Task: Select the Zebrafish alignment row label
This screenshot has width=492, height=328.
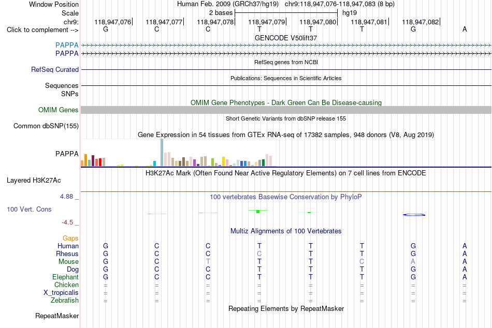Action: (65, 301)
